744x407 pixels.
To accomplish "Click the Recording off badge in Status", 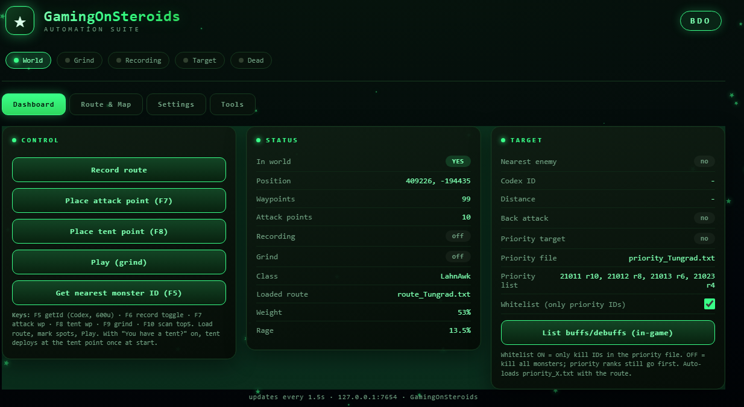I will (x=458, y=236).
